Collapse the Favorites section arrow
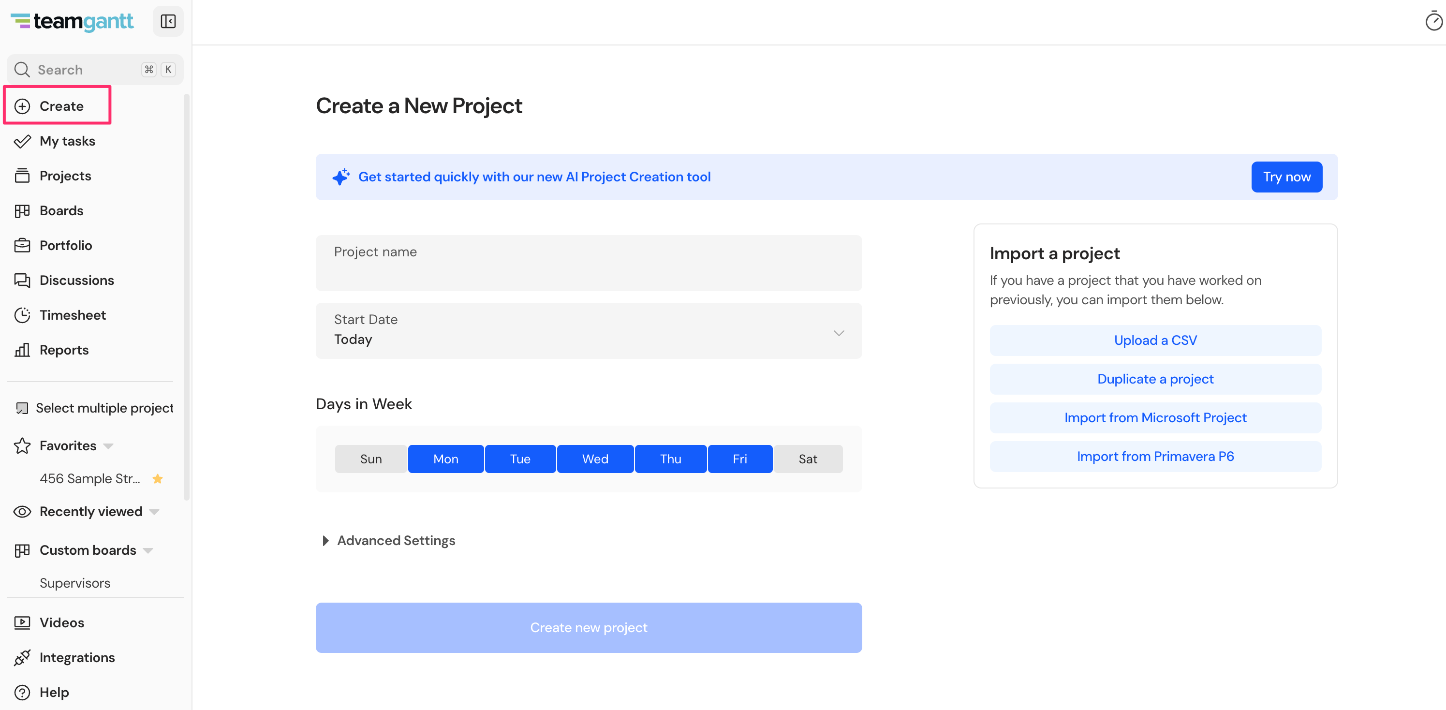The image size is (1446, 710). tap(108, 446)
